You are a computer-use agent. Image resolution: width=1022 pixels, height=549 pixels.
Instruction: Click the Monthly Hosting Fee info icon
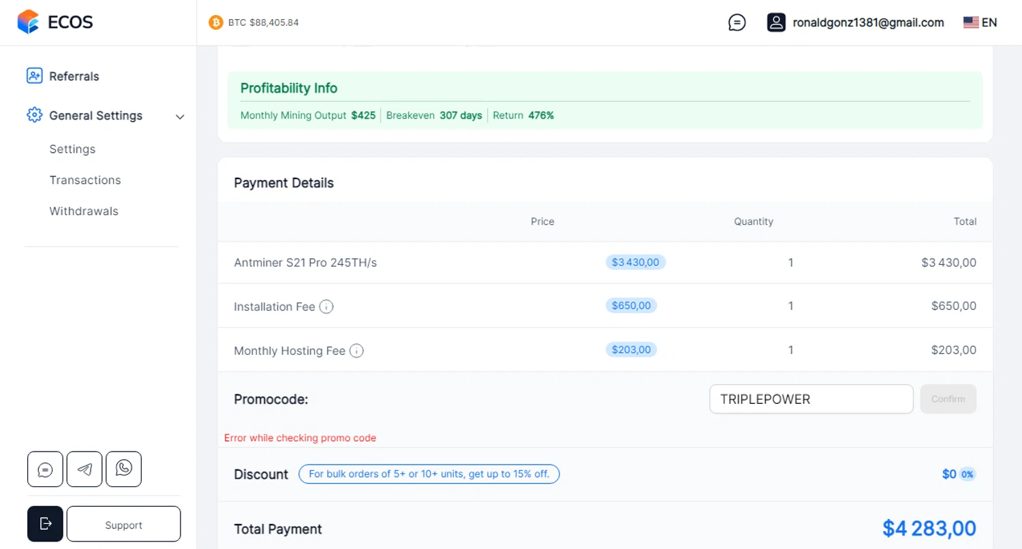tap(356, 351)
